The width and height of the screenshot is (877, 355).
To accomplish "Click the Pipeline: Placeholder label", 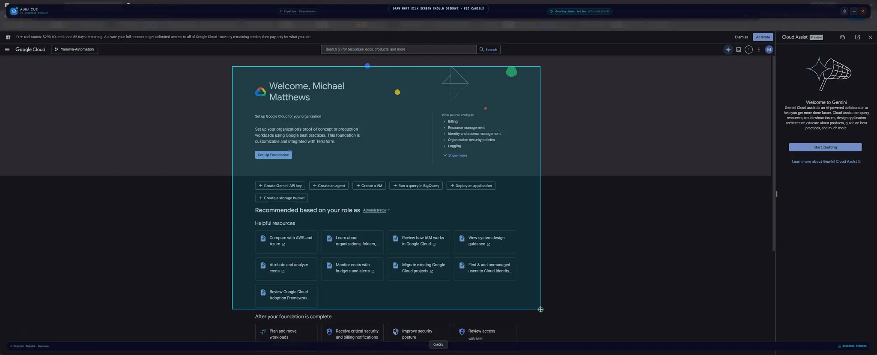I will [298, 12].
